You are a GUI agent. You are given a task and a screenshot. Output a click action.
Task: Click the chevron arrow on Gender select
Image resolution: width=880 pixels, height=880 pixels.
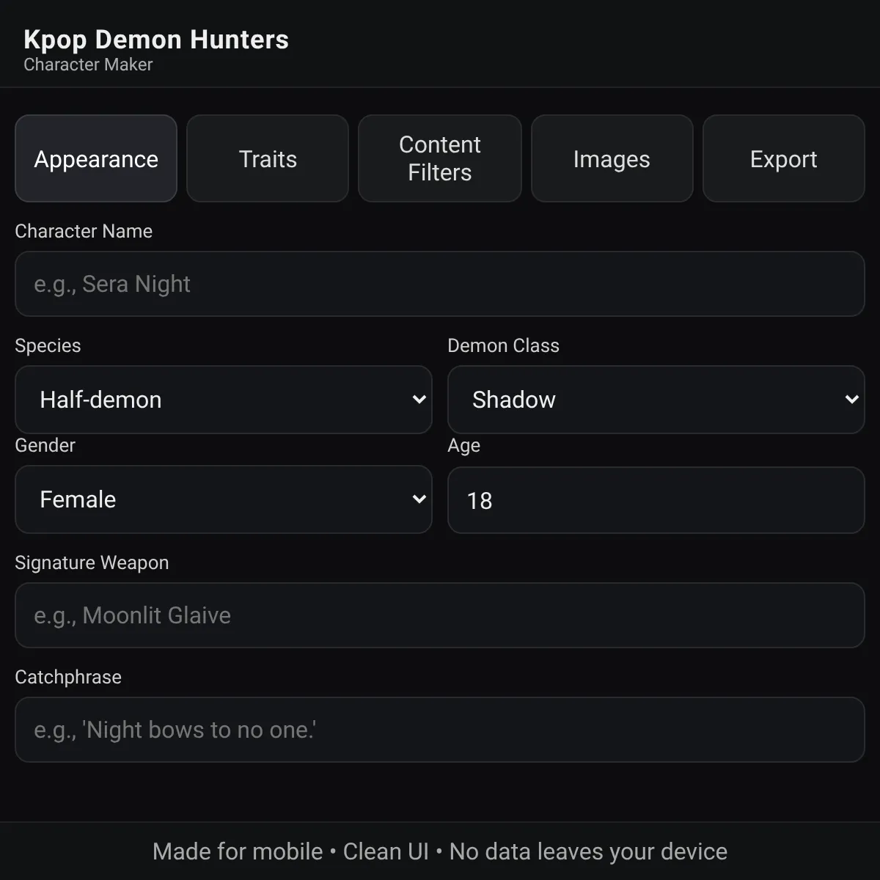[x=419, y=499]
